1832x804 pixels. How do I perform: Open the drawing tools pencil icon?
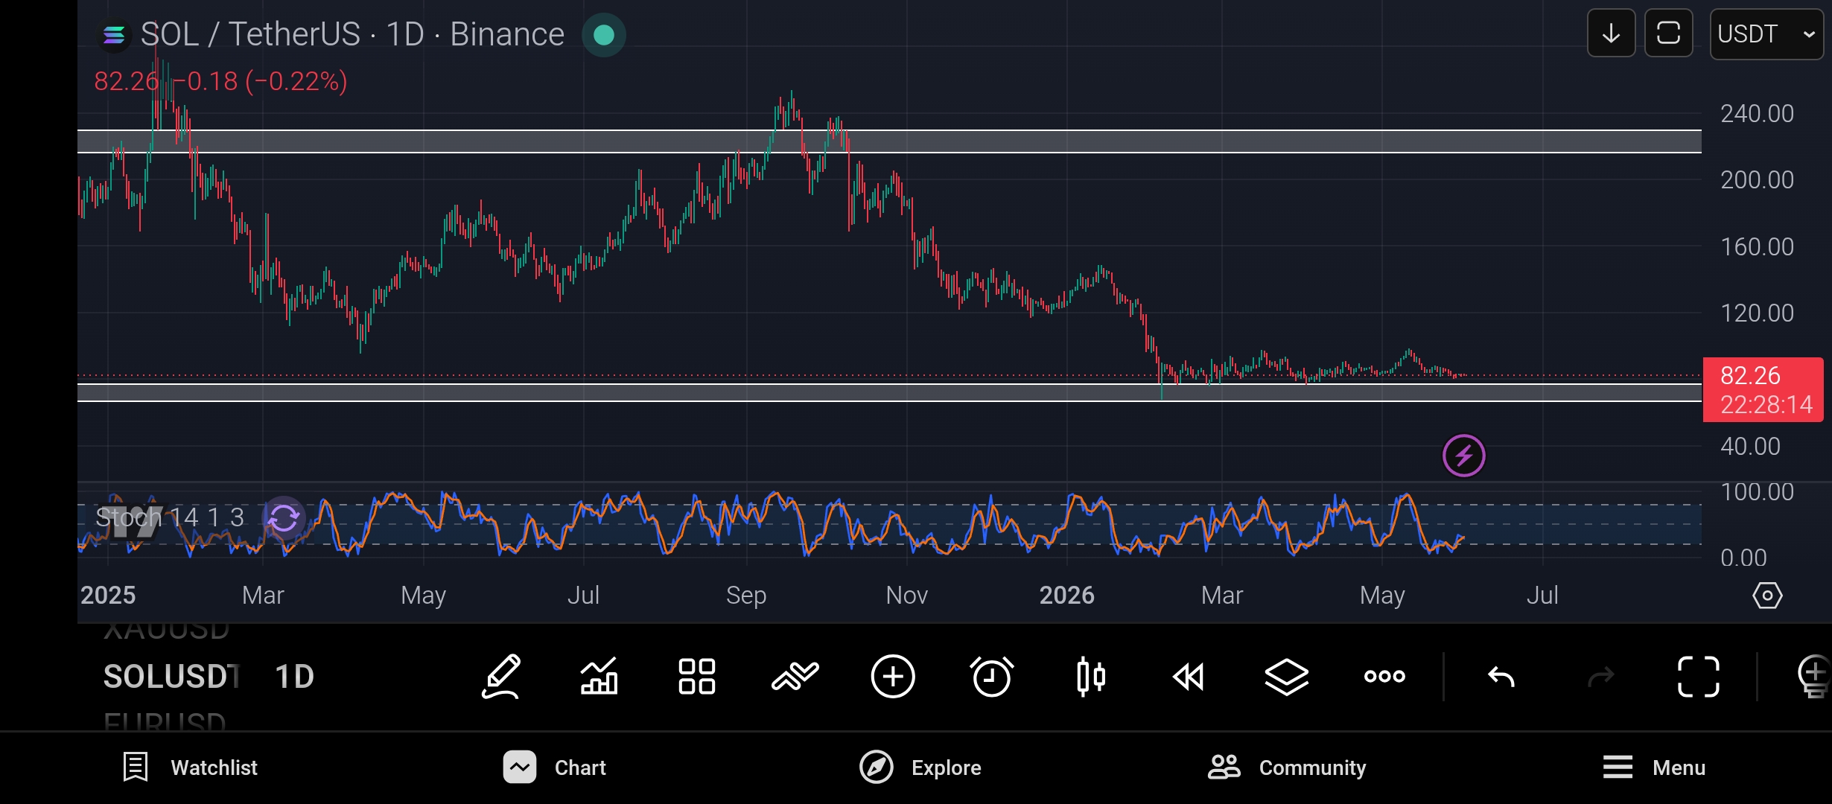501,677
